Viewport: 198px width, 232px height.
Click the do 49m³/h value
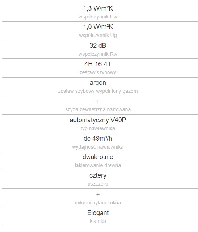tap(98, 138)
